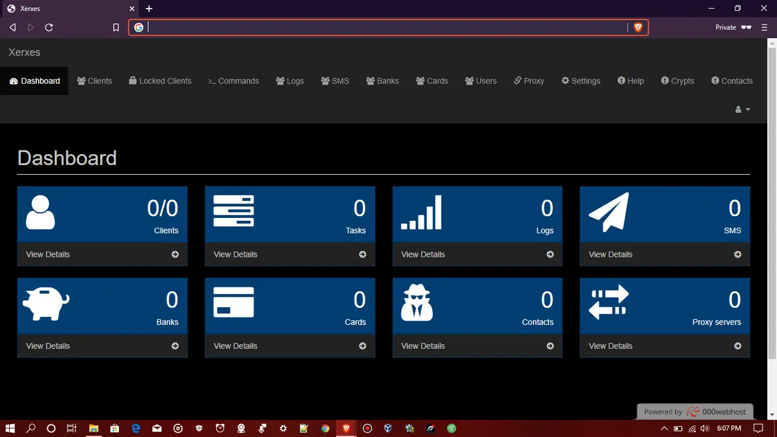Click the Logs signal bars icon

tap(421, 212)
